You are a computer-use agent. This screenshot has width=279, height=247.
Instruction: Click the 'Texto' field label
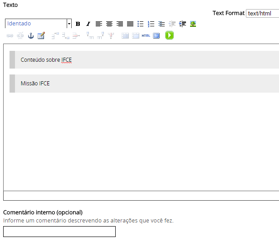[x=10, y=5]
